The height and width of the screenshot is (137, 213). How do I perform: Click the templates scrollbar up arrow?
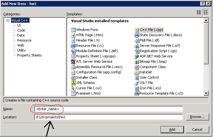pyautogui.click(x=206, y=20)
